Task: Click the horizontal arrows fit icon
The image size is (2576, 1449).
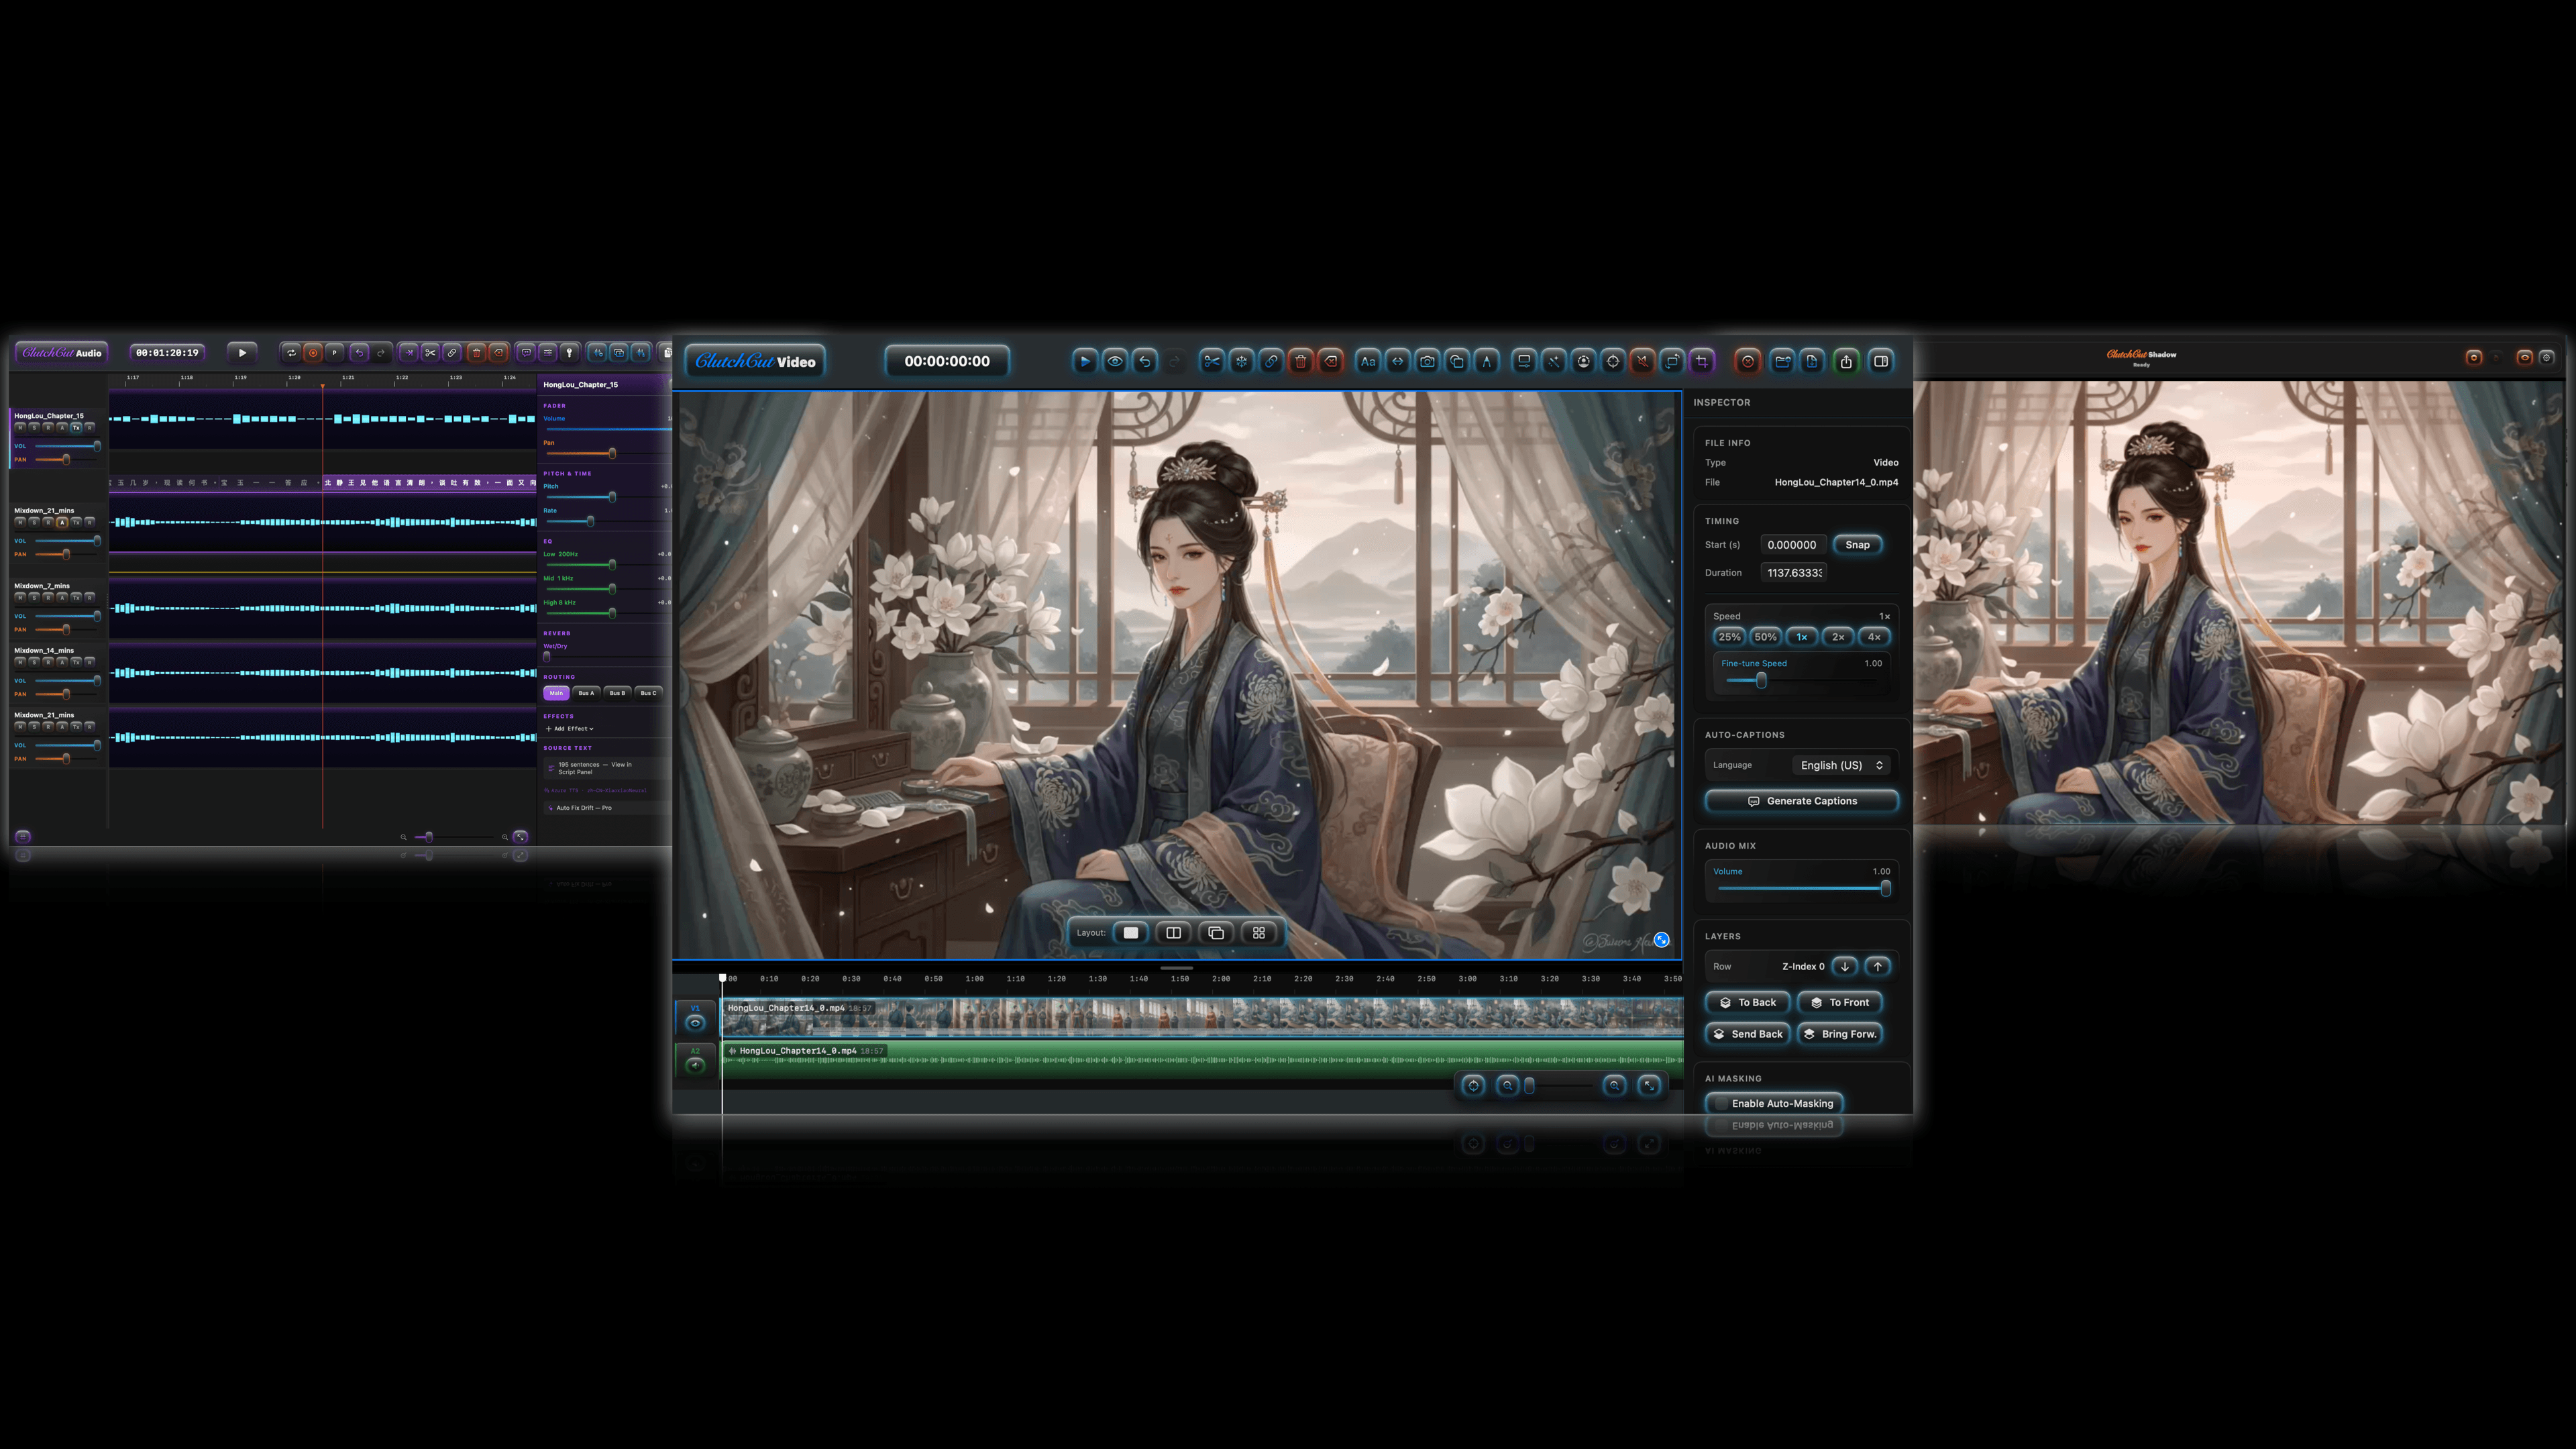Action: 1397,361
